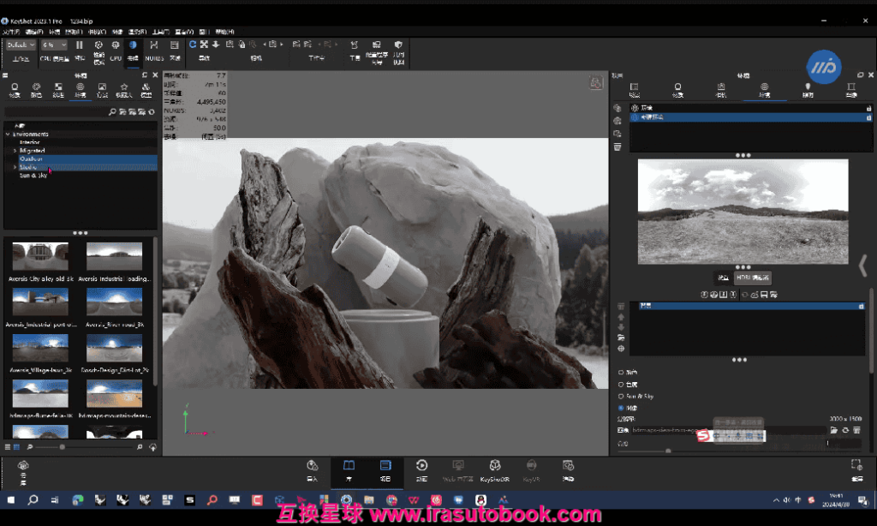The height and width of the screenshot is (526, 877).
Task: Pick Aversis City alley old thumbnail
Action: pyautogui.click(x=40, y=256)
